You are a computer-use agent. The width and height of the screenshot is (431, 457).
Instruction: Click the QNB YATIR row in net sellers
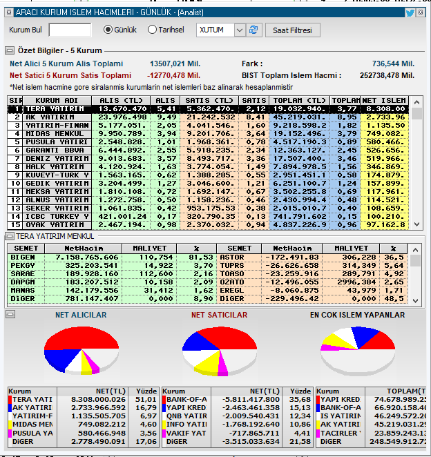(x=237, y=416)
